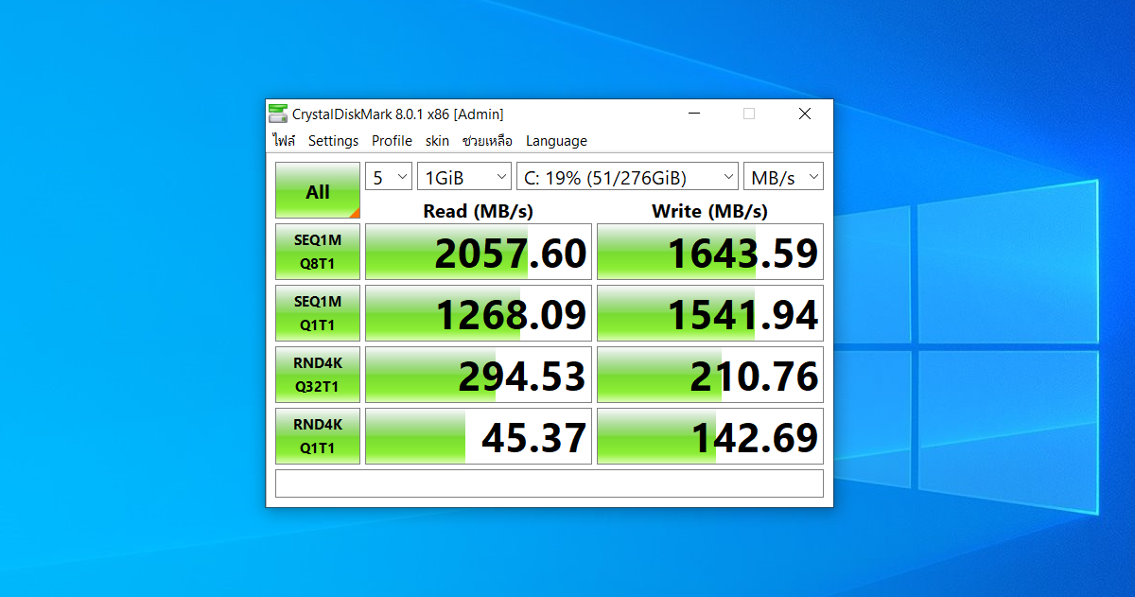Screen dimensions: 1135x597
Task: Click the Read (MB/s) column header
Action: click(479, 211)
